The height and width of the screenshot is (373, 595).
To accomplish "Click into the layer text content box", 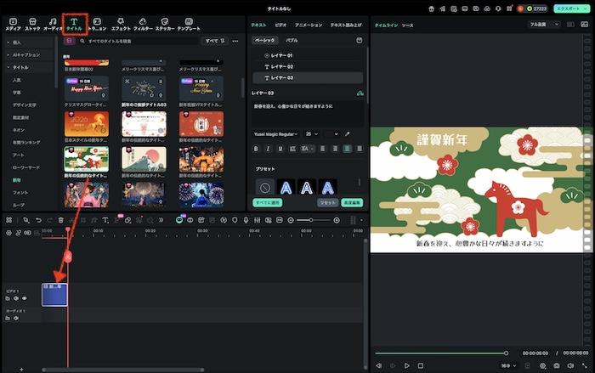I will coord(308,114).
